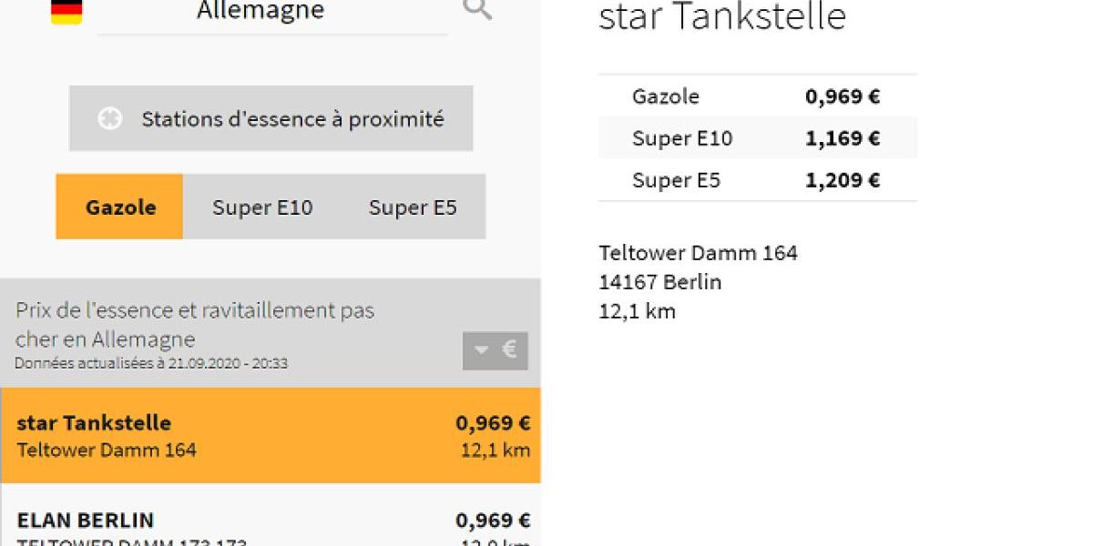
Task: Click the locate crosshair icon
Action: pos(110,119)
